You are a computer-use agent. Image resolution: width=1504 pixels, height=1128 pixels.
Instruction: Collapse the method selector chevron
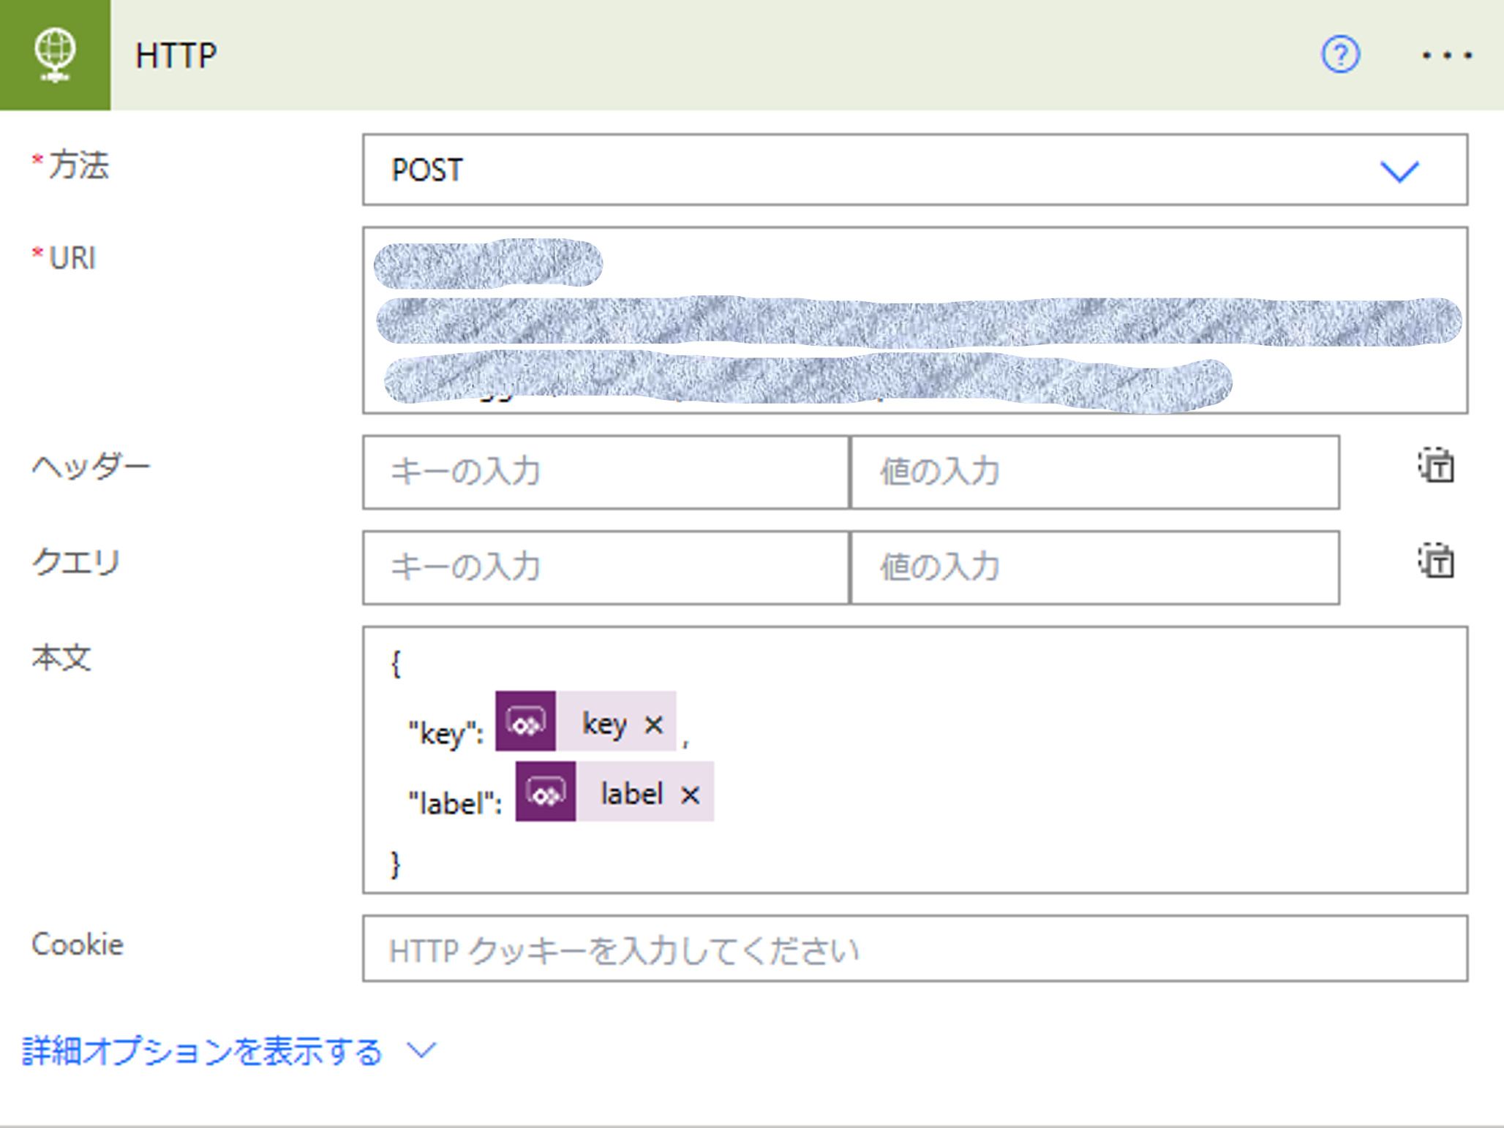click(x=1399, y=172)
